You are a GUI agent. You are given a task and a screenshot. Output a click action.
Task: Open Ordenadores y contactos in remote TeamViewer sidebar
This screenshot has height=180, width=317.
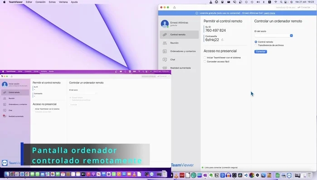[x=15, y=104]
